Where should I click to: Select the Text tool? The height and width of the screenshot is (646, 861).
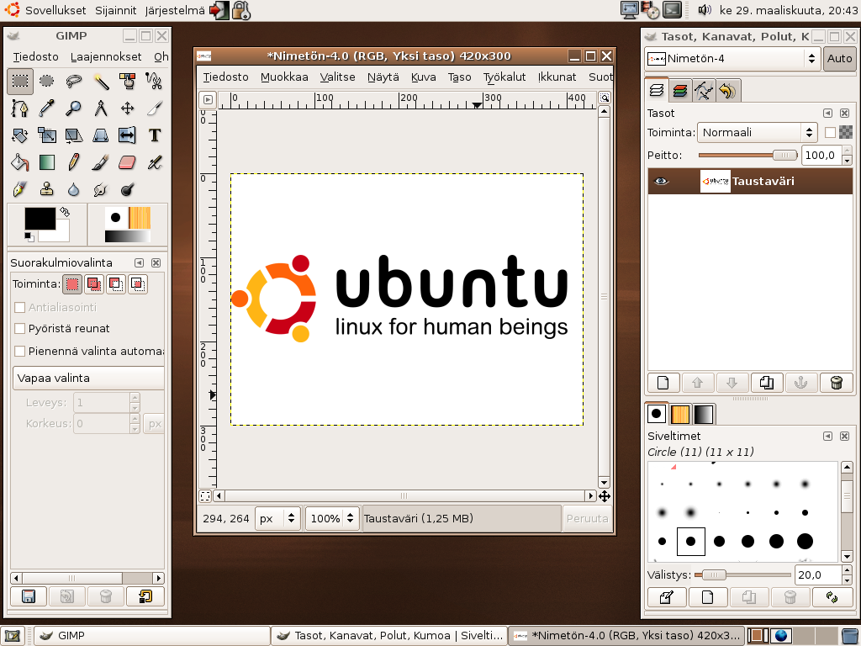pyautogui.click(x=155, y=135)
